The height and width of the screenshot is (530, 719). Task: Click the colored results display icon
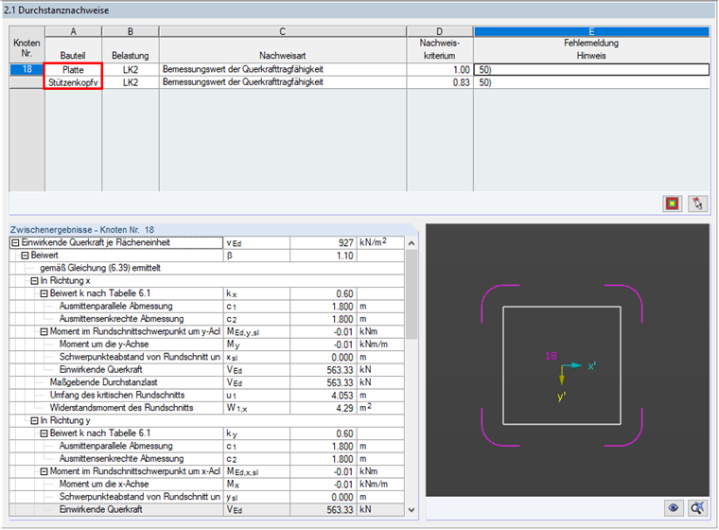pos(673,203)
